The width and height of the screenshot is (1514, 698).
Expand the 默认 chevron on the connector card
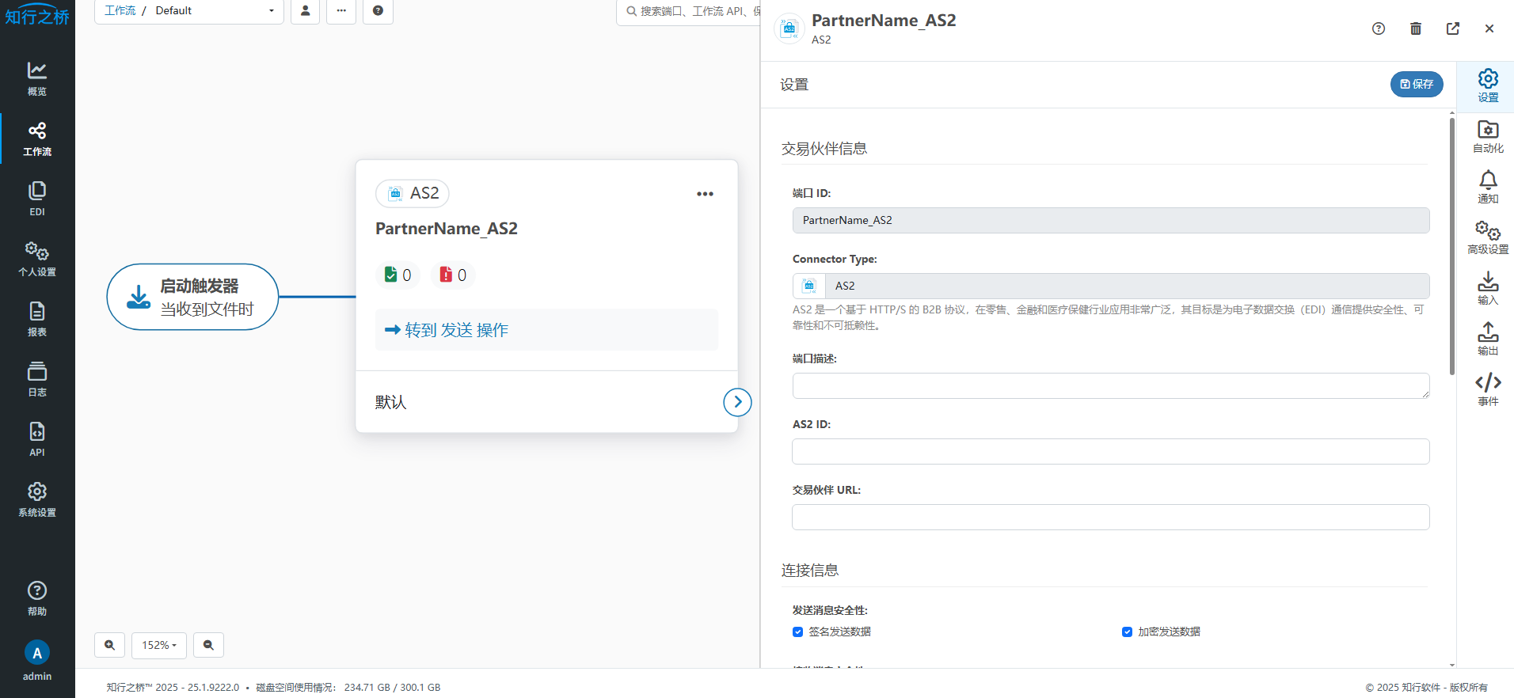click(737, 402)
